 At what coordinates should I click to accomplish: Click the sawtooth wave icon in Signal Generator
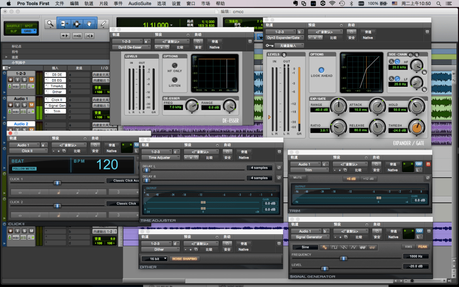[345, 247]
